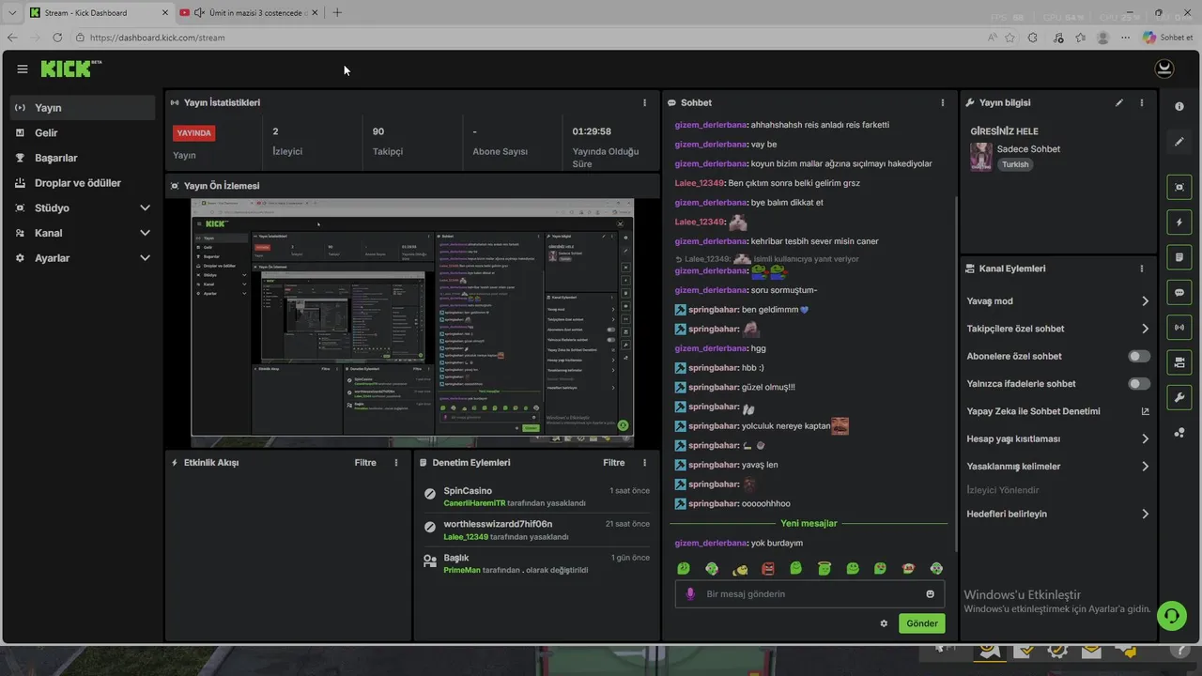1202x676 pixels.
Task: Open the browser tab list dropdown arrow
Action: [12, 12]
